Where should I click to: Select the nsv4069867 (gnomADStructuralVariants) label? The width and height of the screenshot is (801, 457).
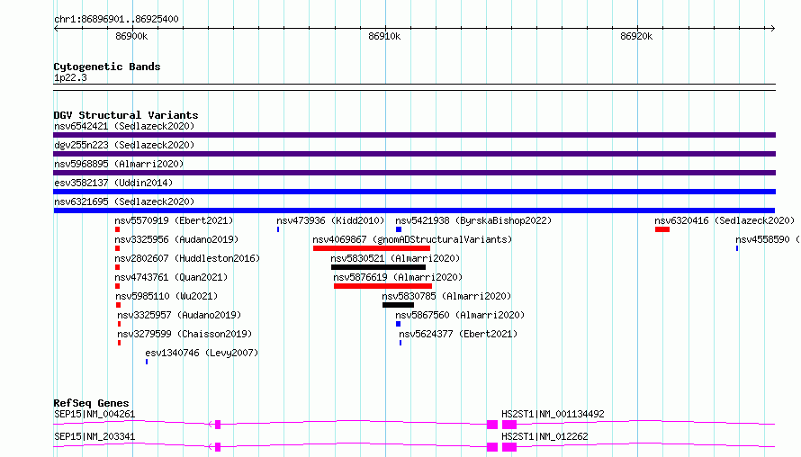point(412,239)
